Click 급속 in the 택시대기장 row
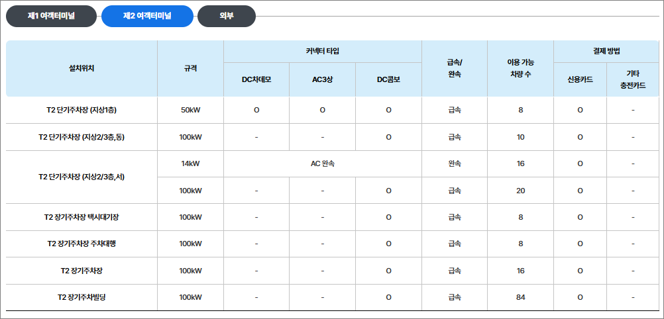The image size is (664, 319). tap(455, 217)
